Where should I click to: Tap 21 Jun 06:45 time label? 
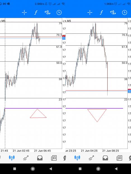tap(42, 151)
